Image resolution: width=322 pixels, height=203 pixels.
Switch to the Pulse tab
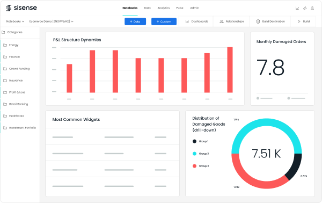point(180,8)
